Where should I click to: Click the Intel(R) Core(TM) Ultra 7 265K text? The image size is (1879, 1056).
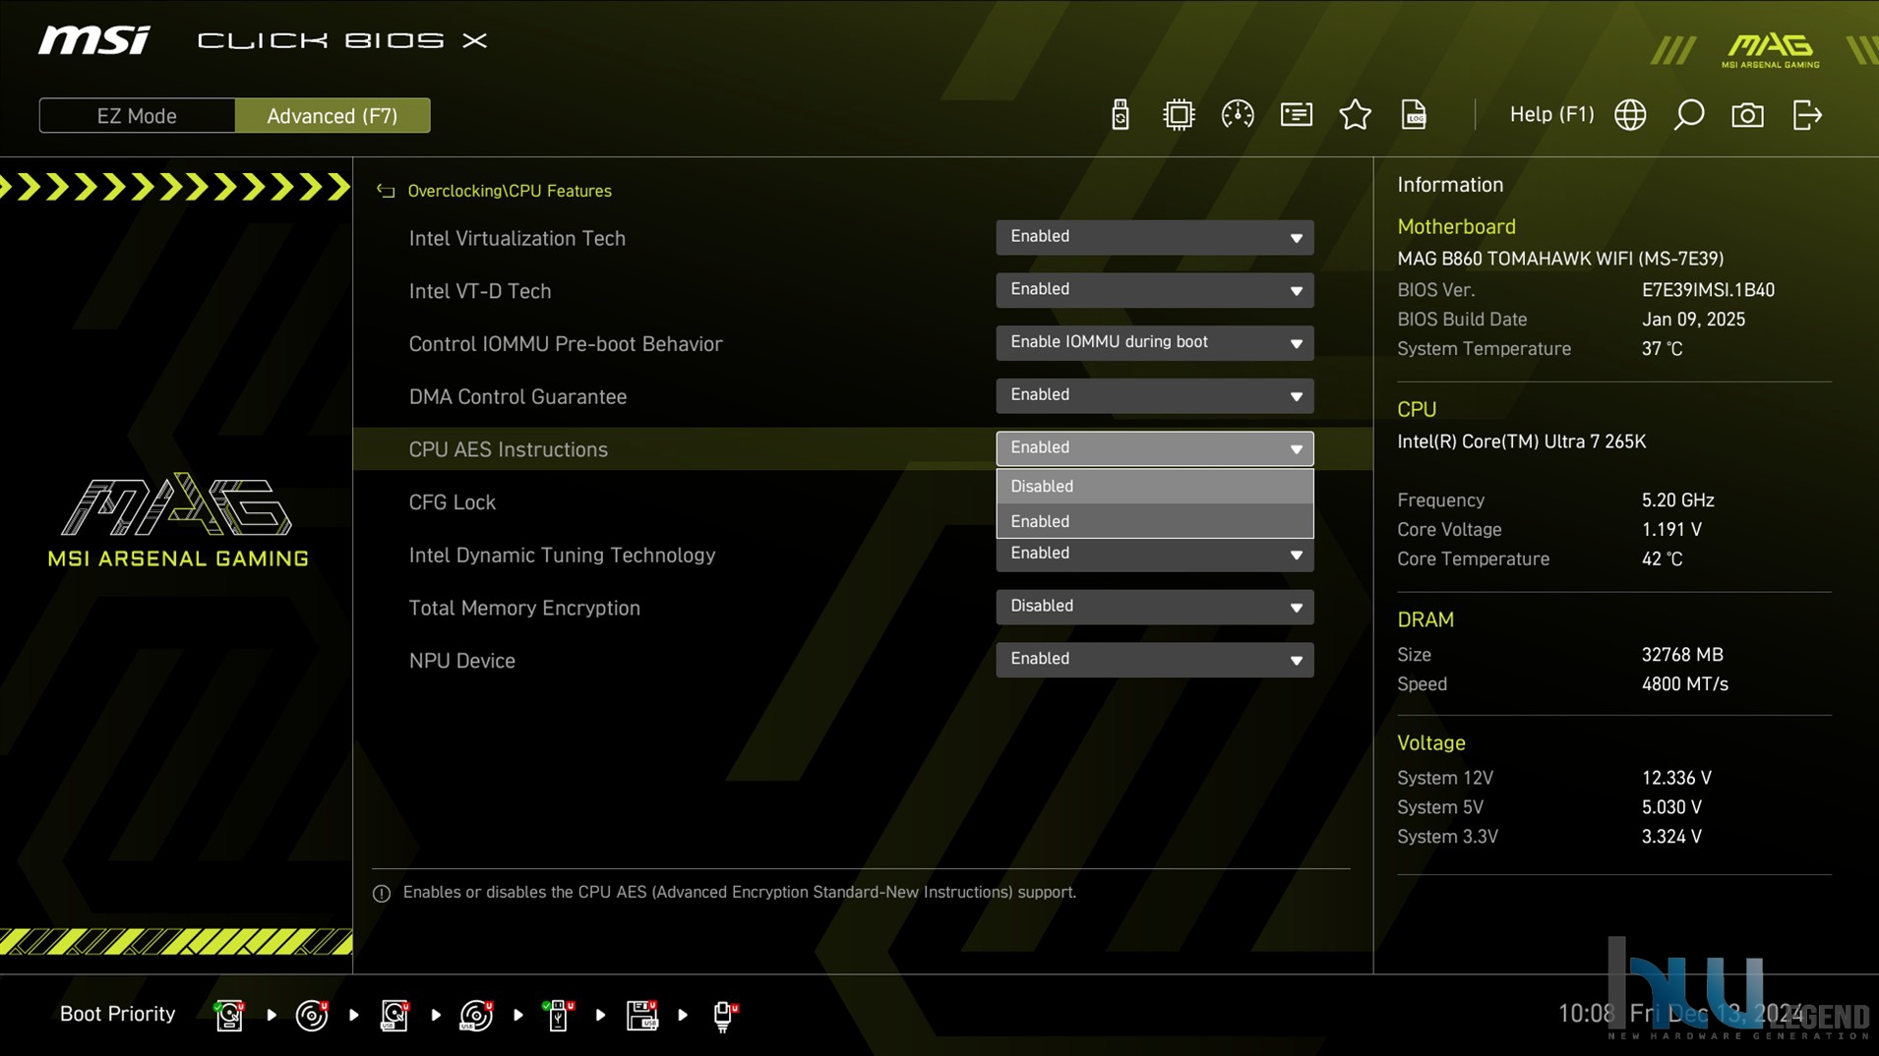[1521, 441]
